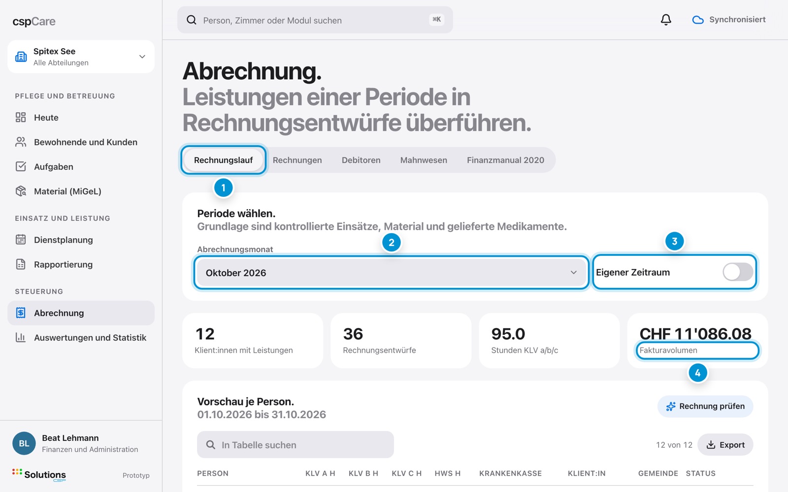Click the download icon on Export
The width and height of the screenshot is (788, 492).
[711, 445]
